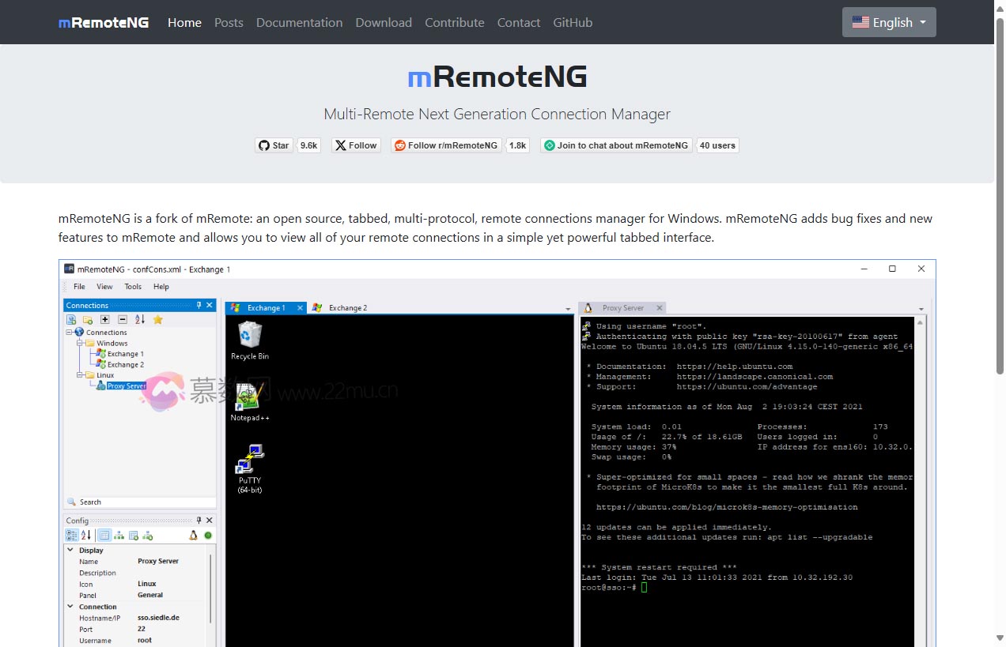Viewport: 1006px width, 647px height.
Task: Click Follow r/mRemoteNG Reddit badge
Action: (x=446, y=145)
